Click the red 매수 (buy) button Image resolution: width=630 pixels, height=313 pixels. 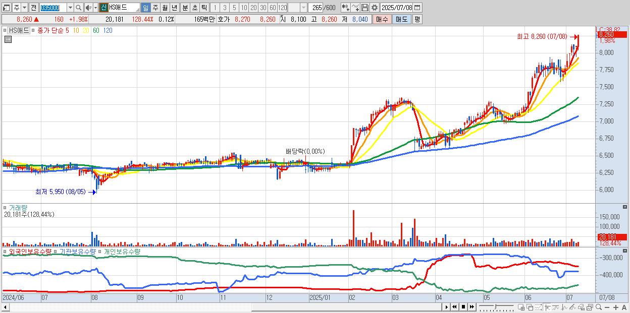pos(382,19)
